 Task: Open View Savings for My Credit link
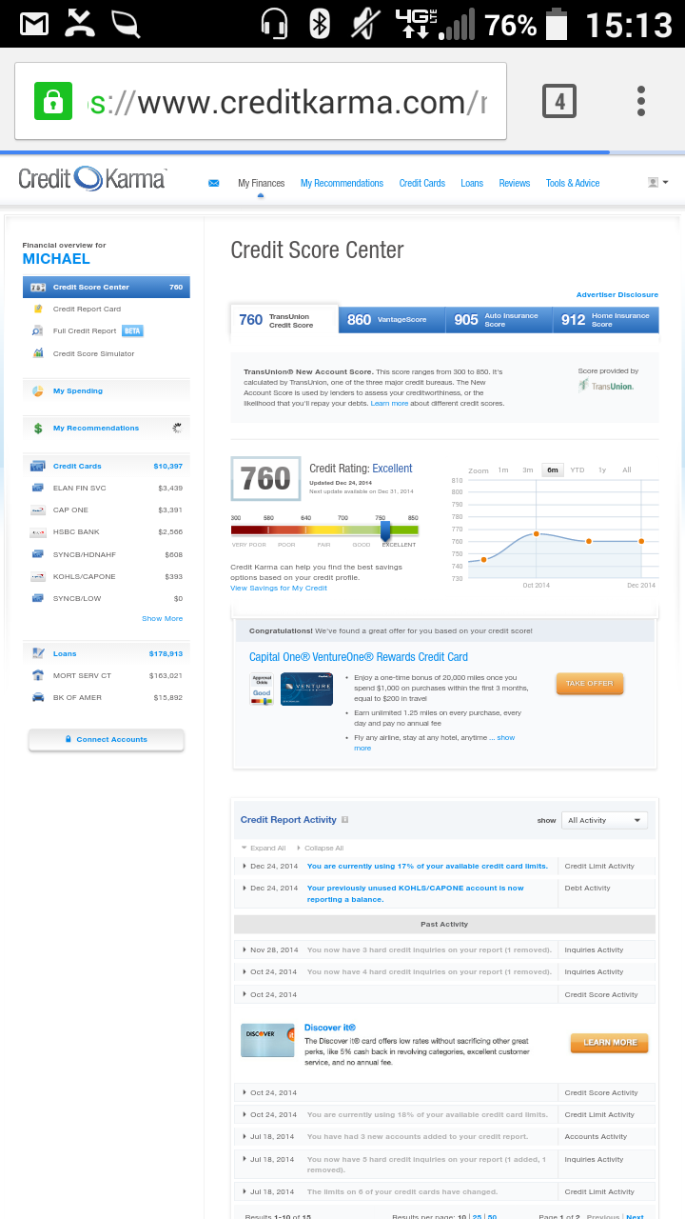tap(279, 588)
